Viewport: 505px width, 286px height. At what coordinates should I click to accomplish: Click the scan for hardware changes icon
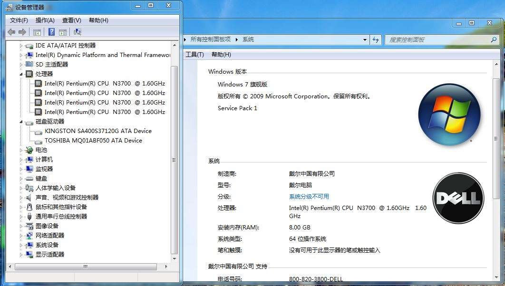(78, 32)
